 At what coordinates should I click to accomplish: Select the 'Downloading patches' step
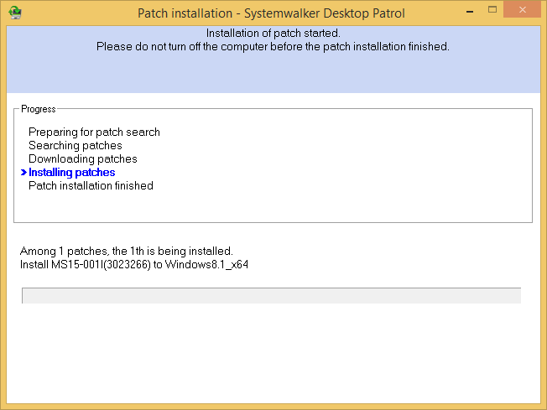click(83, 159)
